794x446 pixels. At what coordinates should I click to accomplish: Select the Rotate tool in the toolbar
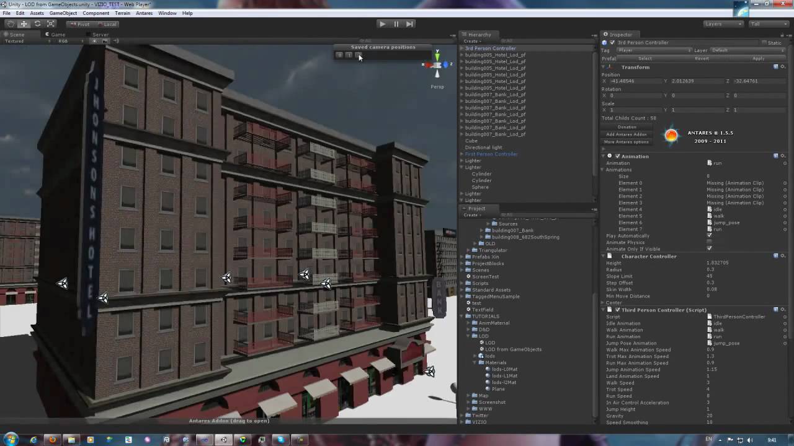point(37,24)
